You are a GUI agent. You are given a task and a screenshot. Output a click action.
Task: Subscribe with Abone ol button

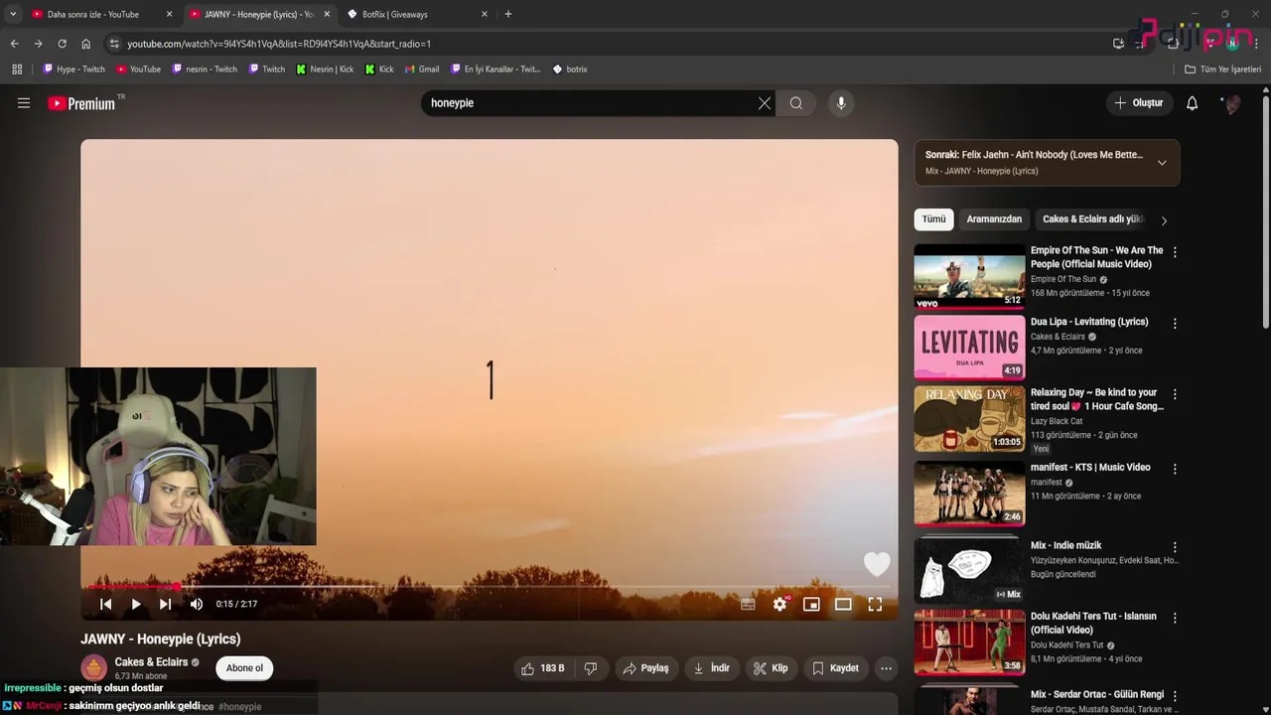tap(244, 668)
